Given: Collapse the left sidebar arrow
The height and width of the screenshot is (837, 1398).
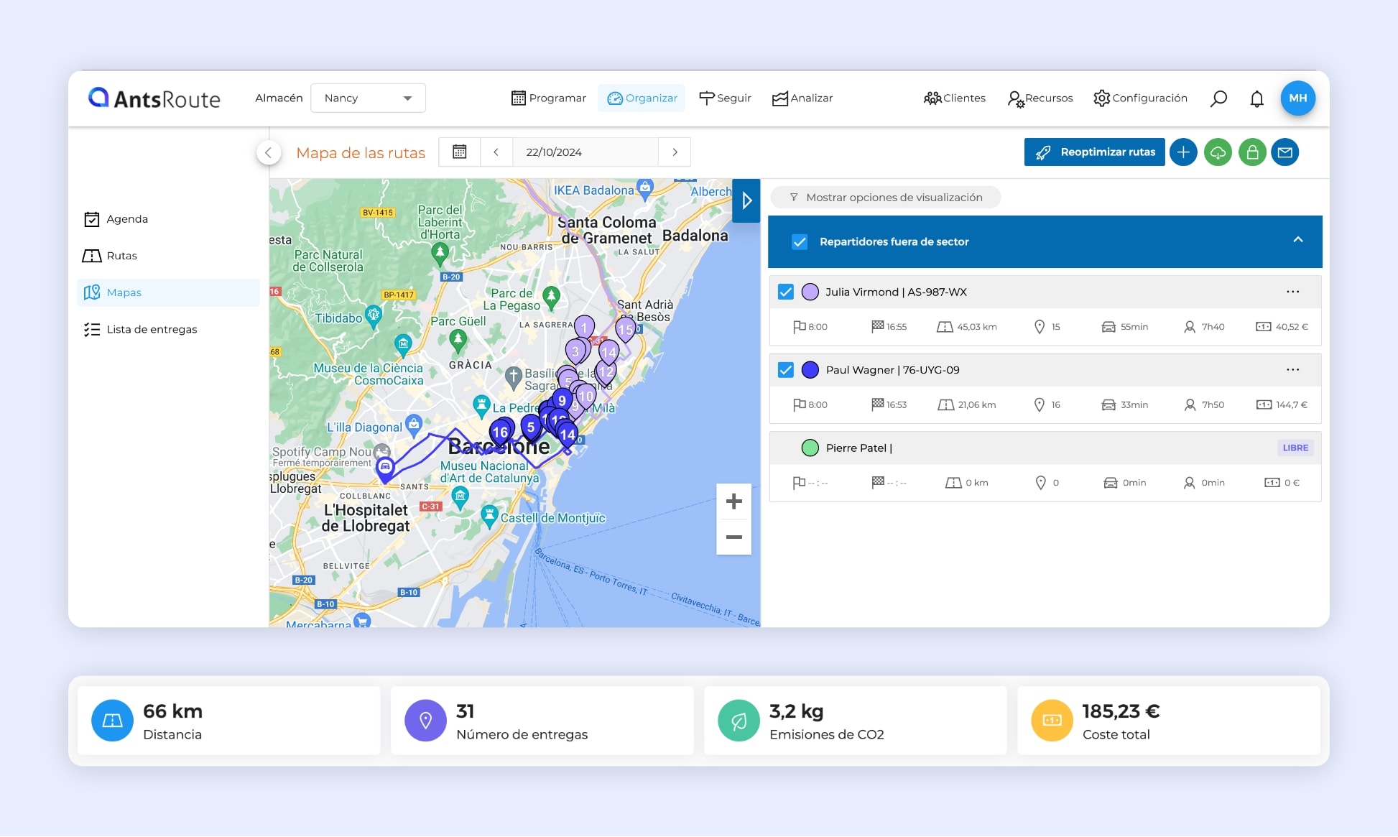Looking at the screenshot, I should 268,152.
